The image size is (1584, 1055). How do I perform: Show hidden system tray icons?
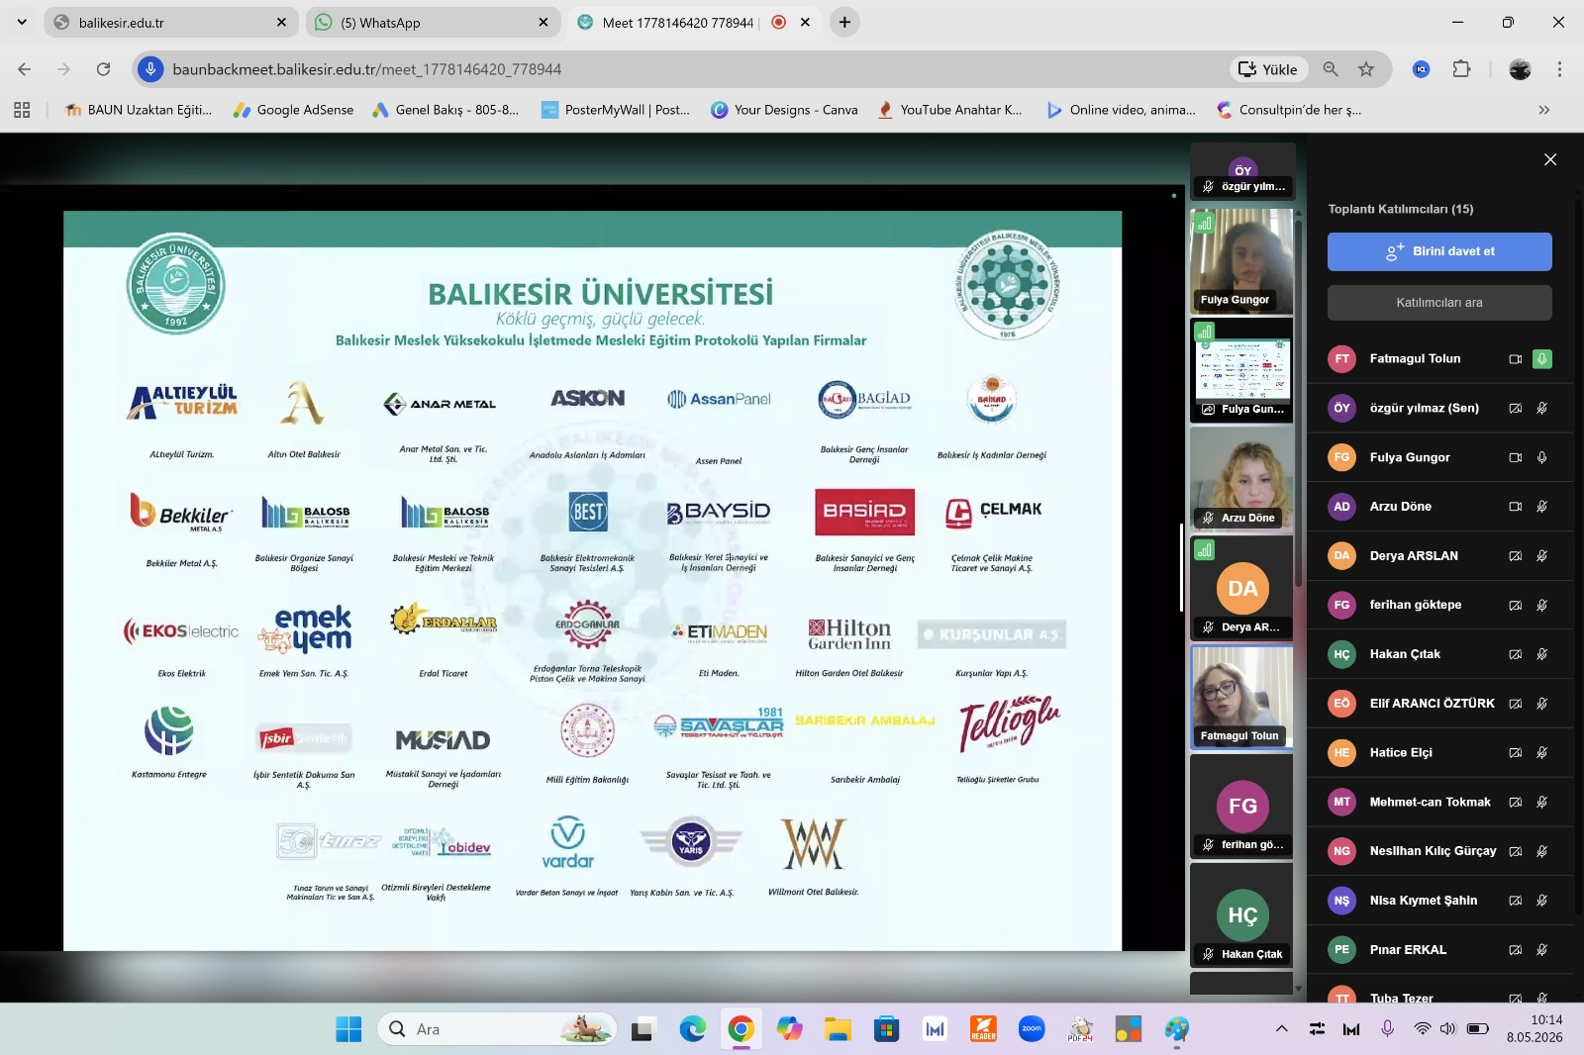(x=1281, y=1029)
